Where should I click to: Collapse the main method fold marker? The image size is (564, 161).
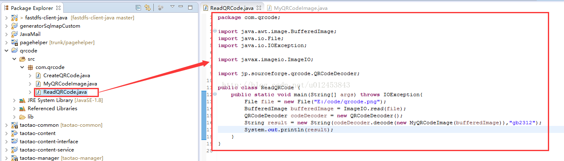click(214, 95)
